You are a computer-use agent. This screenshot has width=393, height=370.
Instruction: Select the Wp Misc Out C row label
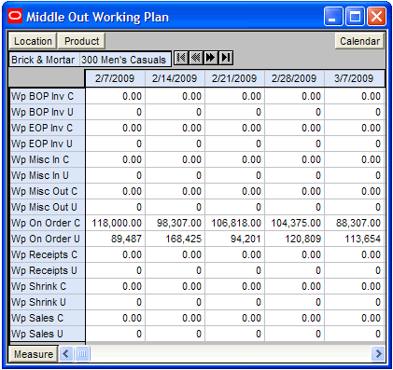tap(48, 191)
